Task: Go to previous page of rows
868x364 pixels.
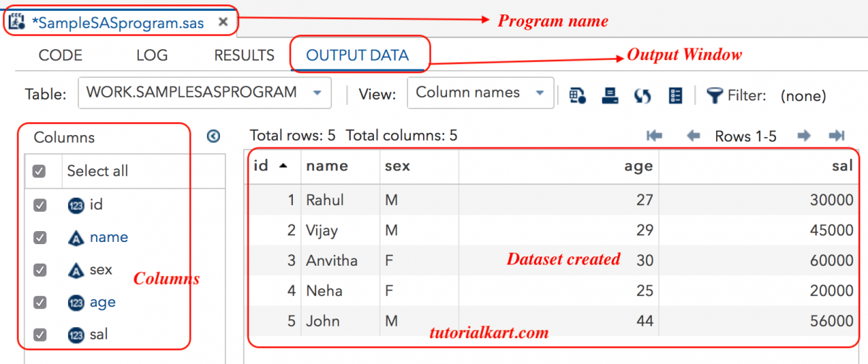Action: click(693, 136)
